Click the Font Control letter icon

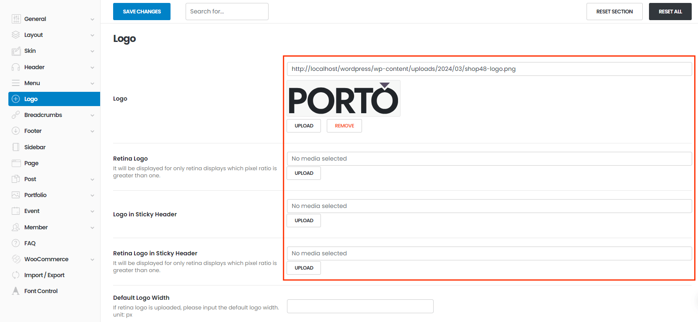coord(16,291)
